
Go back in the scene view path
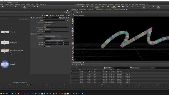click(x=72, y=12)
